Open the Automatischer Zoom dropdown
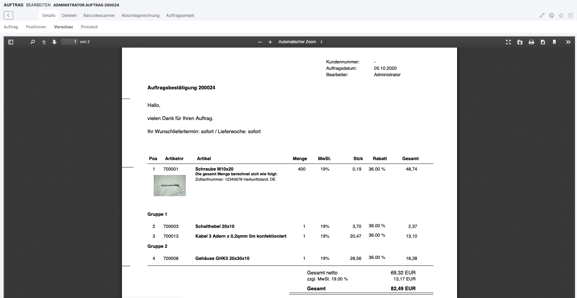 [300, 42]
